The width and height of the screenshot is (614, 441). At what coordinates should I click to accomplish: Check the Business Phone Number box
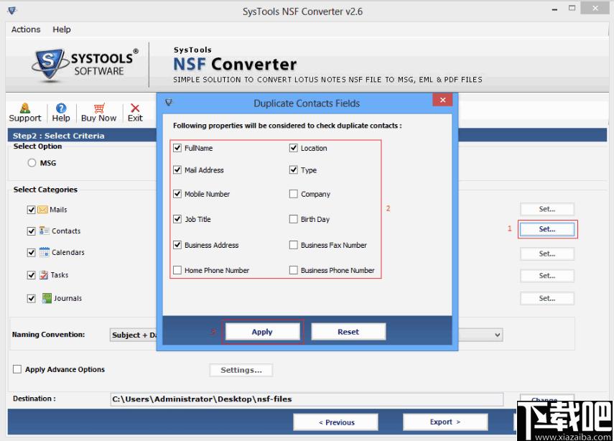point(293,270)
